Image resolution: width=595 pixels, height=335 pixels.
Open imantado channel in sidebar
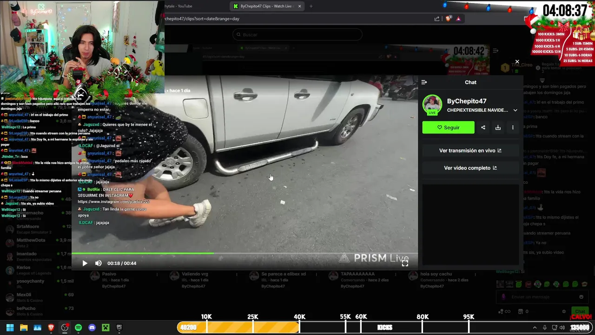coord(37,256)
